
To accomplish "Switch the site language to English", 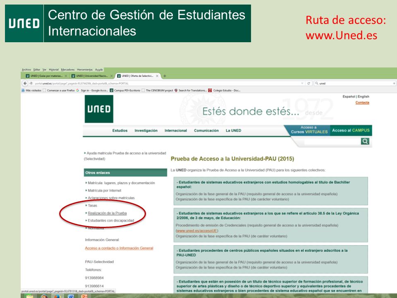I will pyautogui.click(x=364, y=96).
